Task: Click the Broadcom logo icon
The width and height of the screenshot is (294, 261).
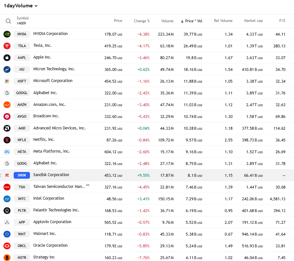Action: pyautogui.click(x=7, y=116)
